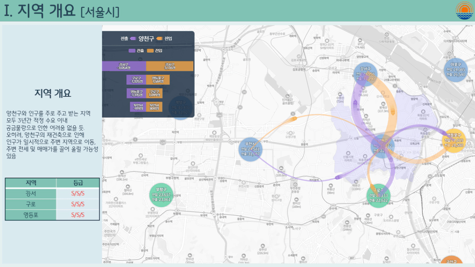Screen dimensions: 475x267
Task: Click the line '오히려, 양천구의 재건축으로 인해'
Action: tap(46, 135)
